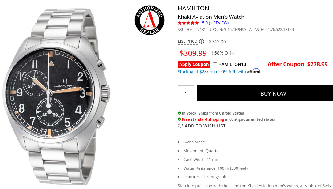This screenshot has height=189, width=333.
Task: Click ADD TO WISH LIST link
Action: tap(205, 126)
